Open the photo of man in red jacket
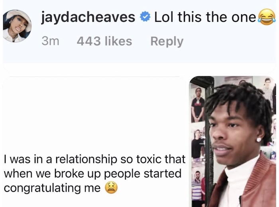 (232, 142)
